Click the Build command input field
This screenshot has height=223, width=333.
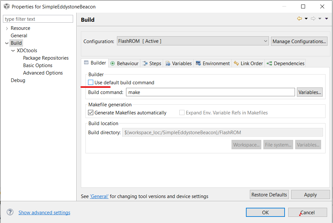pyautogui.click(x=210, y=92)
